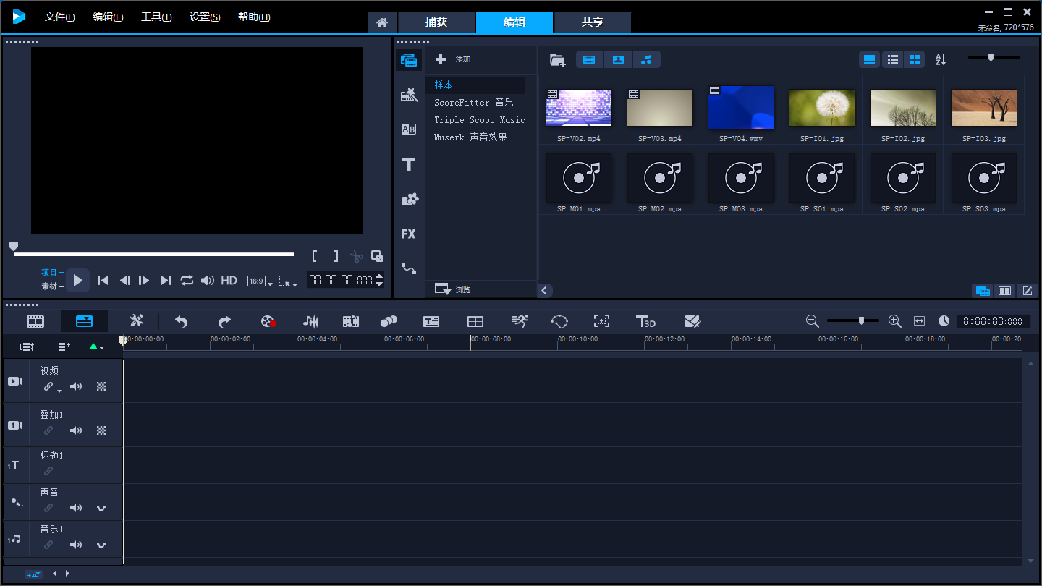Viewport: 1042px width, 586px height.
Task: Sort library clips A-Z icon
Action: pos(941,59)
